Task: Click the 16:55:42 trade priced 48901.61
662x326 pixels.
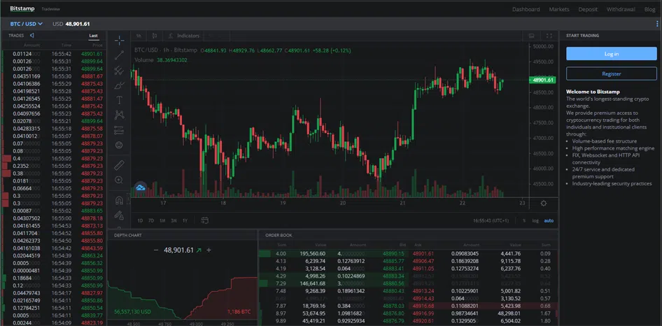Action: coord(52,54)
